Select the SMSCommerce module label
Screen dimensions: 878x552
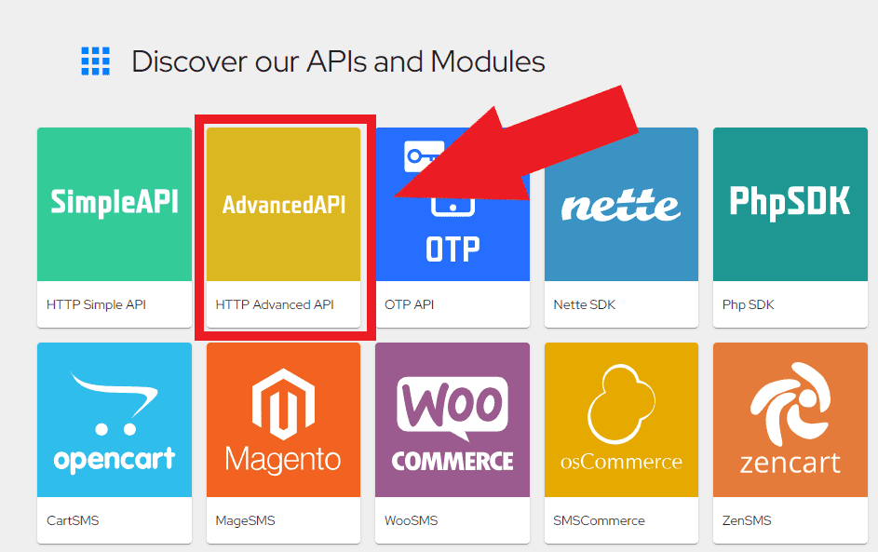tap(600, 520)
